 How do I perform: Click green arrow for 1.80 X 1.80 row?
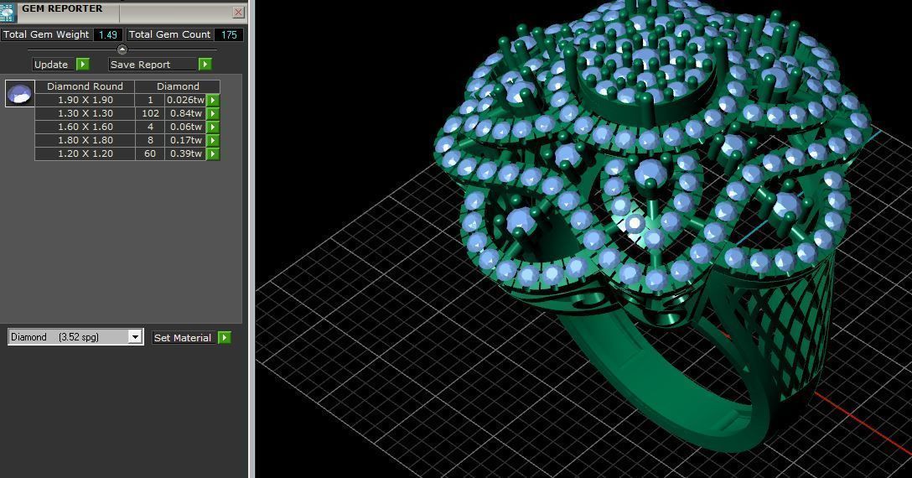(x=213, y=140)
